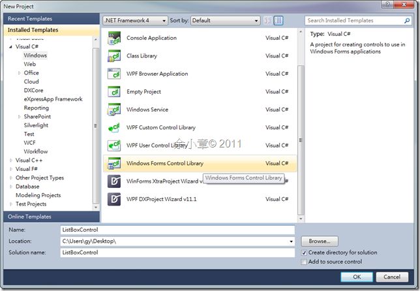This screenshot has height=291, width=420.
Task: Select the WCF category
Action: pyautogui.click(x=29, y=143)
